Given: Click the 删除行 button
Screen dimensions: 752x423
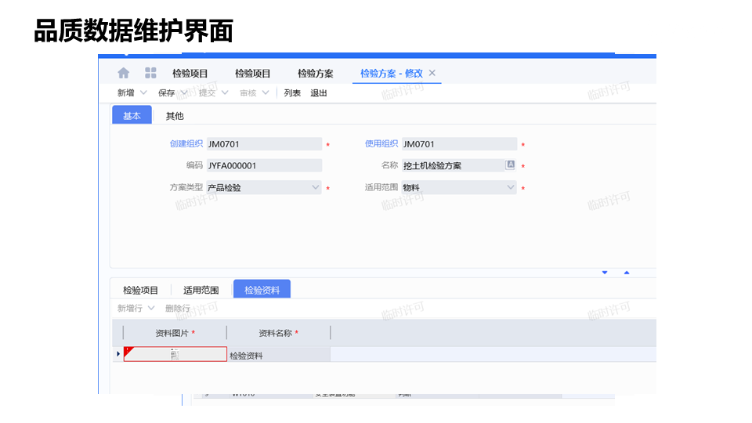Looking at the screenshot, I should 178,308.
